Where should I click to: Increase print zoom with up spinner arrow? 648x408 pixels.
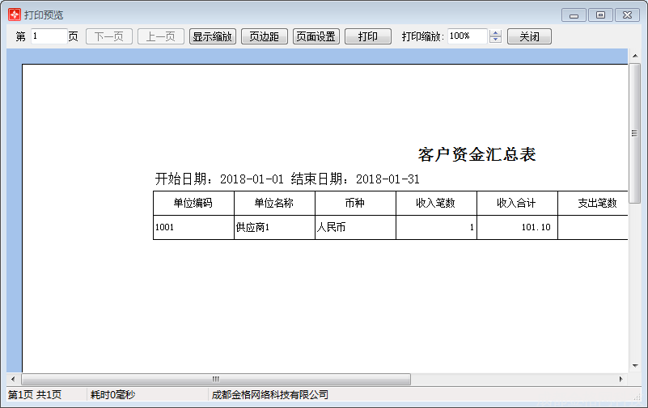pyautogui.click(x=495, y=33)
